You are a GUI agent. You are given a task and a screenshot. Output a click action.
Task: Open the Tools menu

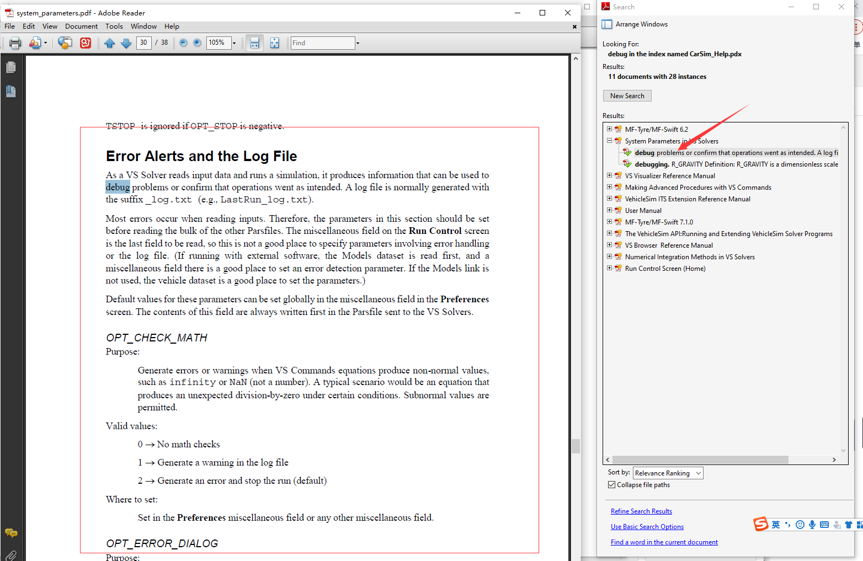coord(114,26)
